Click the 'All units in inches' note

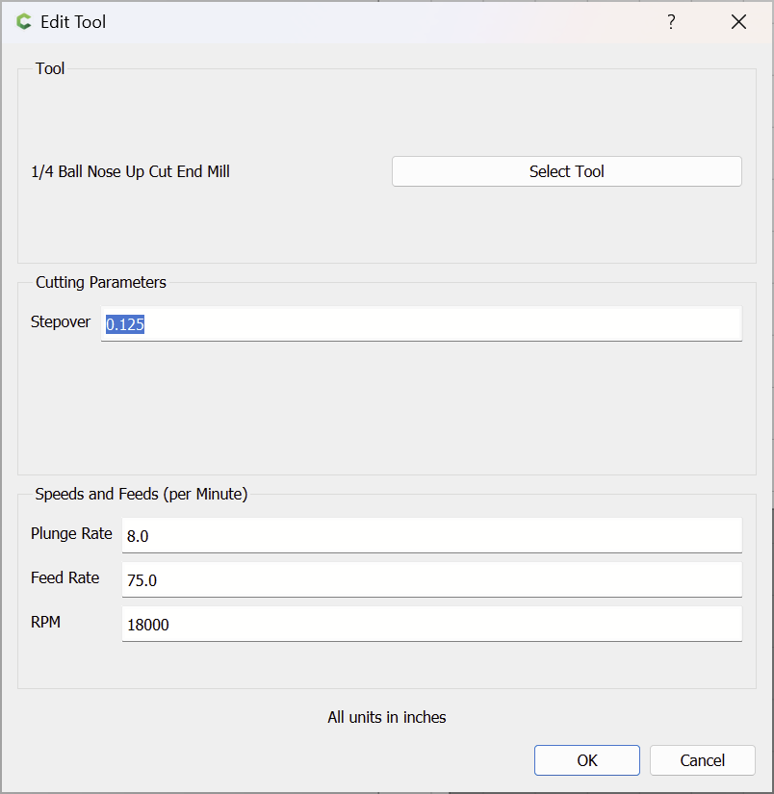point(387,717)
